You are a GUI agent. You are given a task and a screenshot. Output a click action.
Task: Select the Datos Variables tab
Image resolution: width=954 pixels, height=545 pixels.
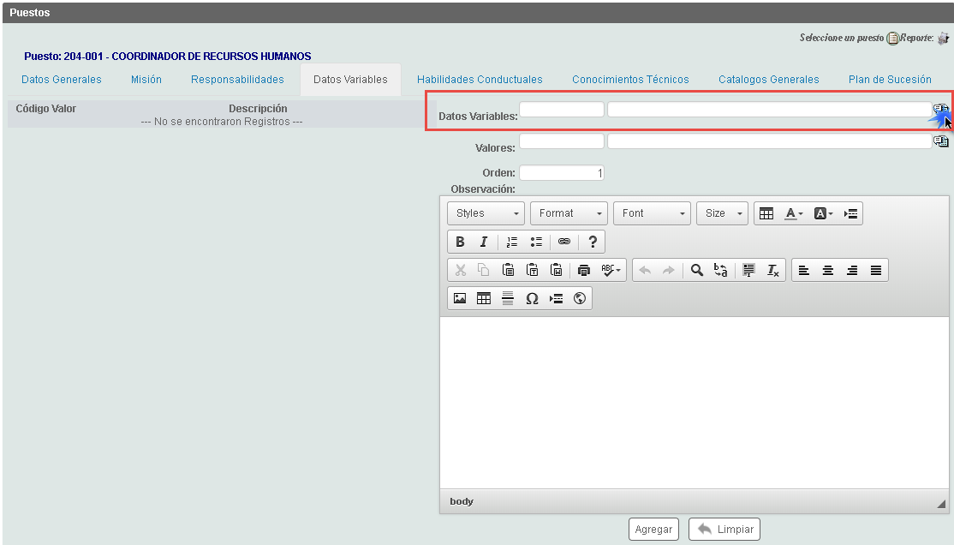coord(350,80)
